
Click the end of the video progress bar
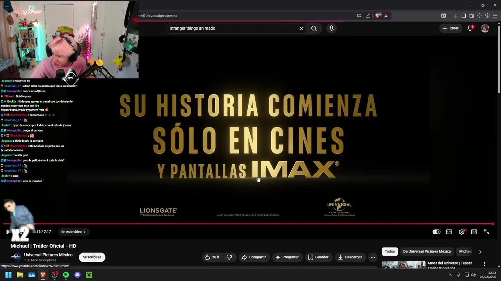tap(492, 224)
